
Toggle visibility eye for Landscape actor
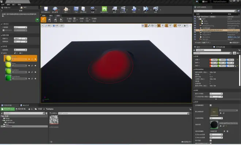point(195,28)
